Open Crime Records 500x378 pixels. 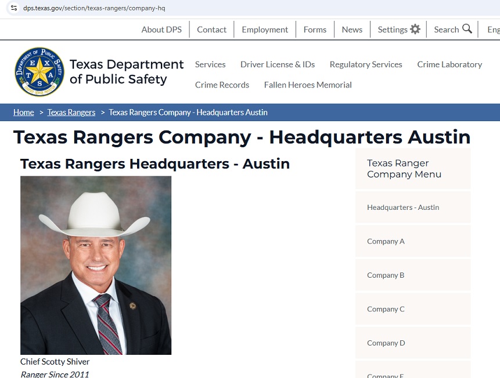click(222, 85)
